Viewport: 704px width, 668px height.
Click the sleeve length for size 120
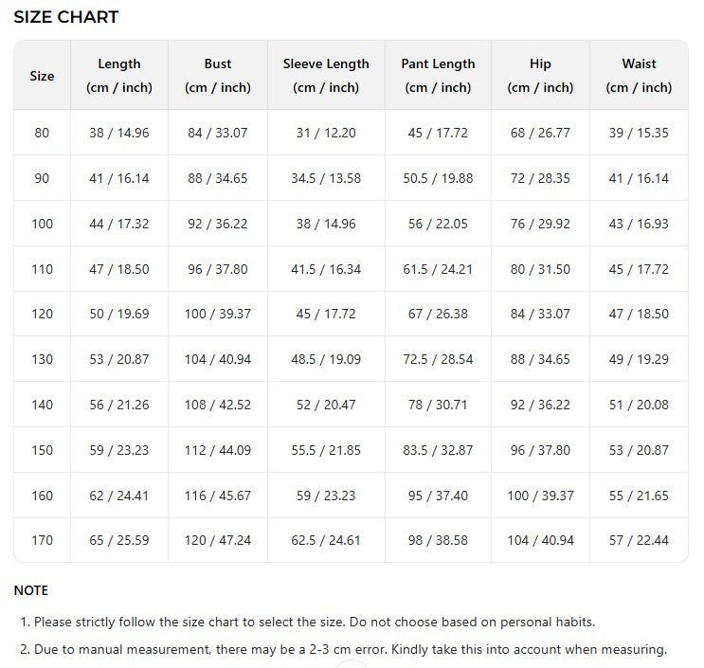coord(326,314)
